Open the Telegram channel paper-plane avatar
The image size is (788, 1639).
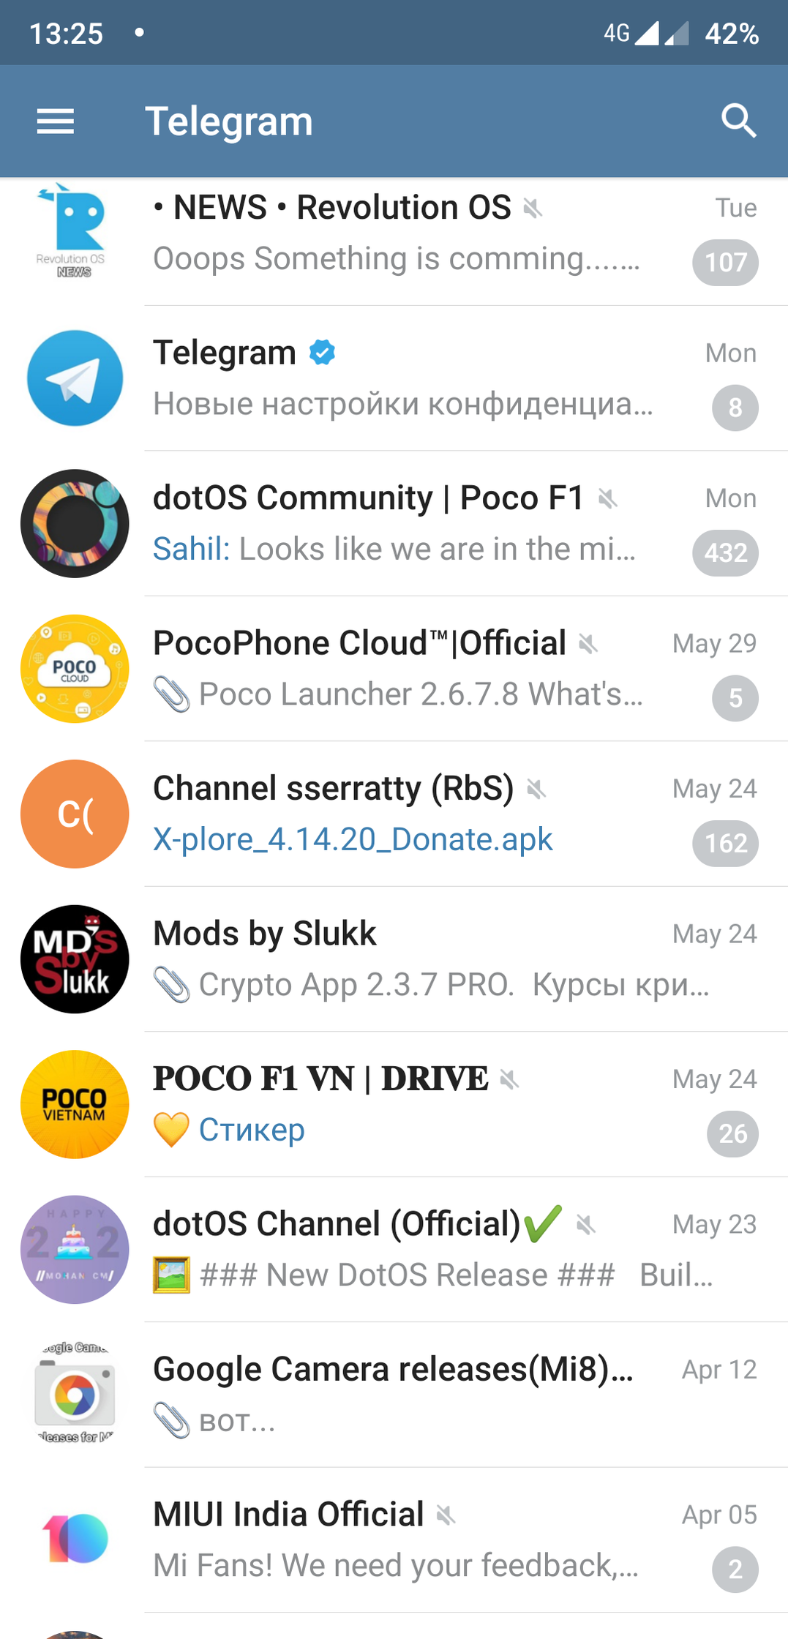[75, 378]
